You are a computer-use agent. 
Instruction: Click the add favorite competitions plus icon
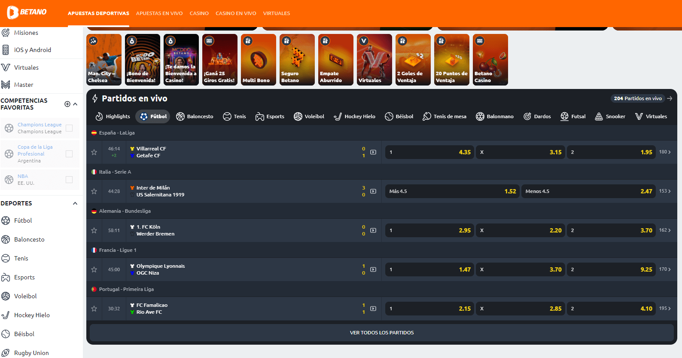tap(67, 104)
